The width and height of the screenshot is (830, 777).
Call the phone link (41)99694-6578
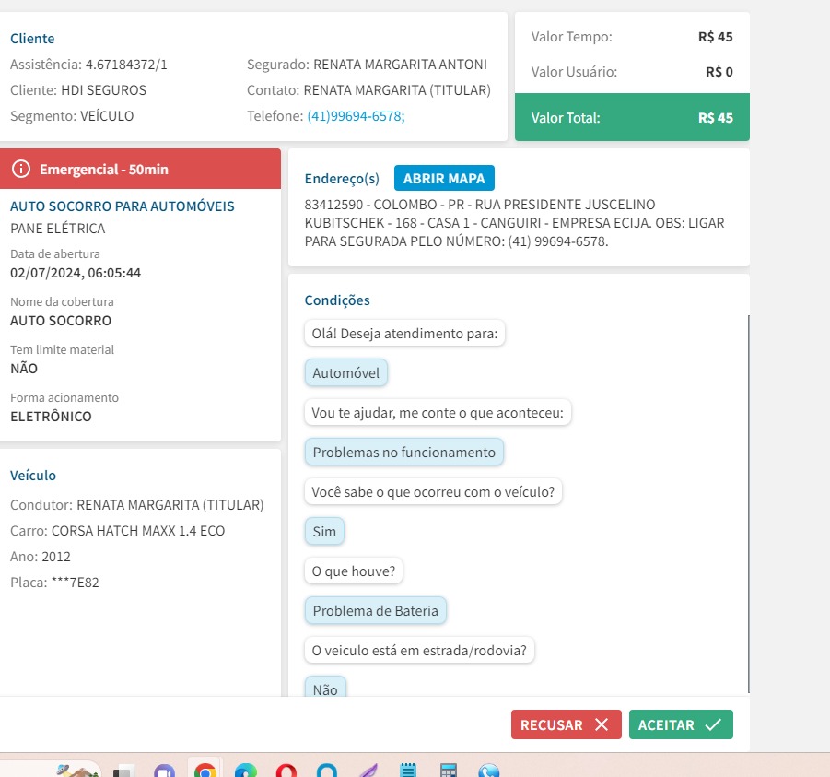click(356, 116)
